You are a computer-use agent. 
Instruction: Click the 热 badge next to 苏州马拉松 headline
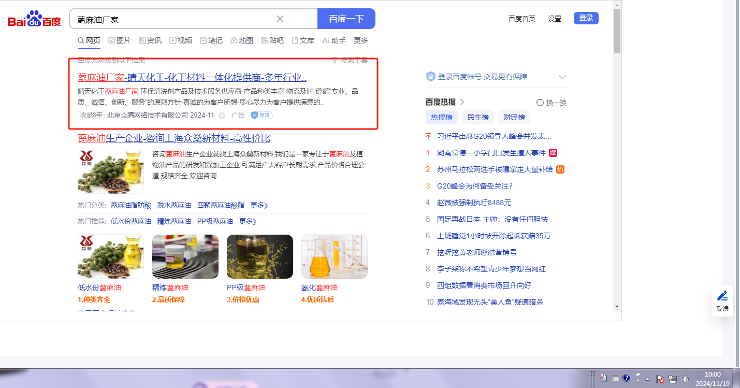[x=560, y=169]
